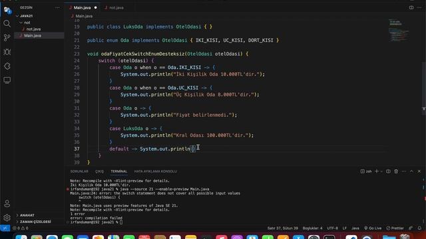
Task: Click the editor minimap preview
Action: 399,31
